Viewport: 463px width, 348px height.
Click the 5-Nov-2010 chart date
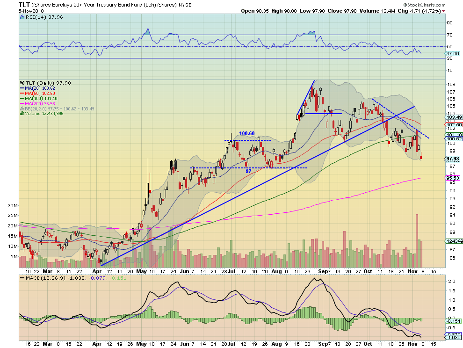point(31,11)
